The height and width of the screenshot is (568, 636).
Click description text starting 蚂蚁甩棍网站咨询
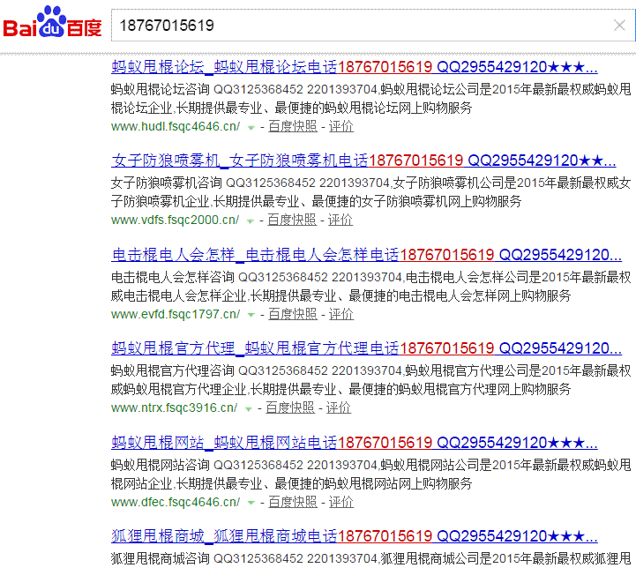tap(371, 474)
